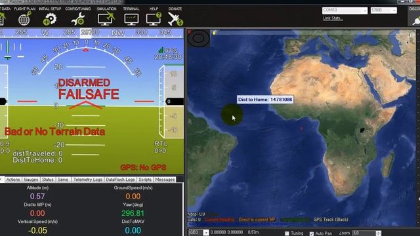Click the RTL flight mode text

pos(161,144)
